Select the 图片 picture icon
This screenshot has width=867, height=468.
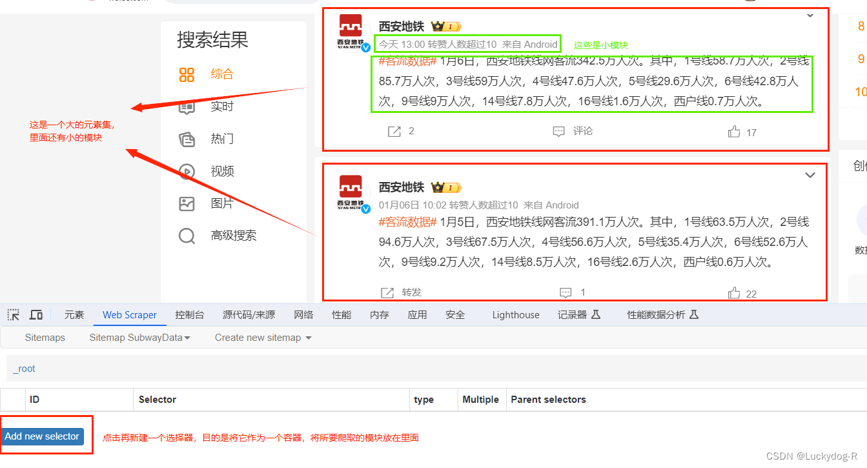coord(187,204)
